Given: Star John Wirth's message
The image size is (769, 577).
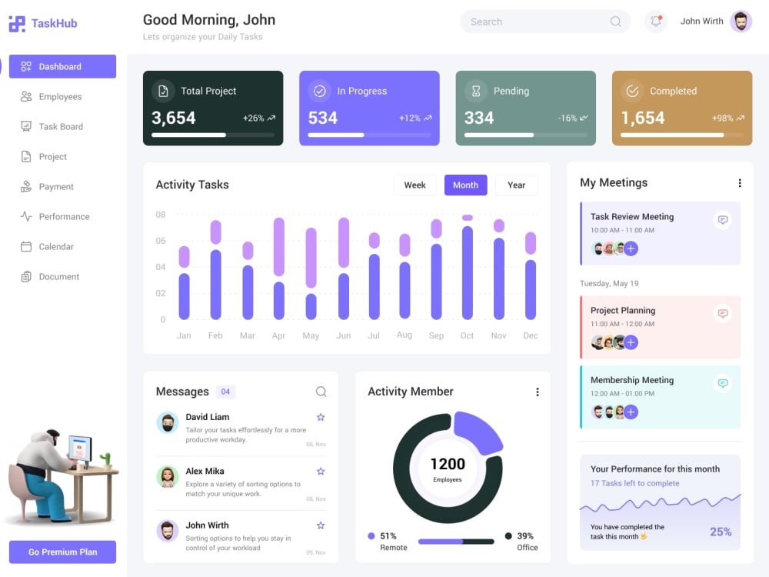Looking at the screenshot, I should click(321, 525).
